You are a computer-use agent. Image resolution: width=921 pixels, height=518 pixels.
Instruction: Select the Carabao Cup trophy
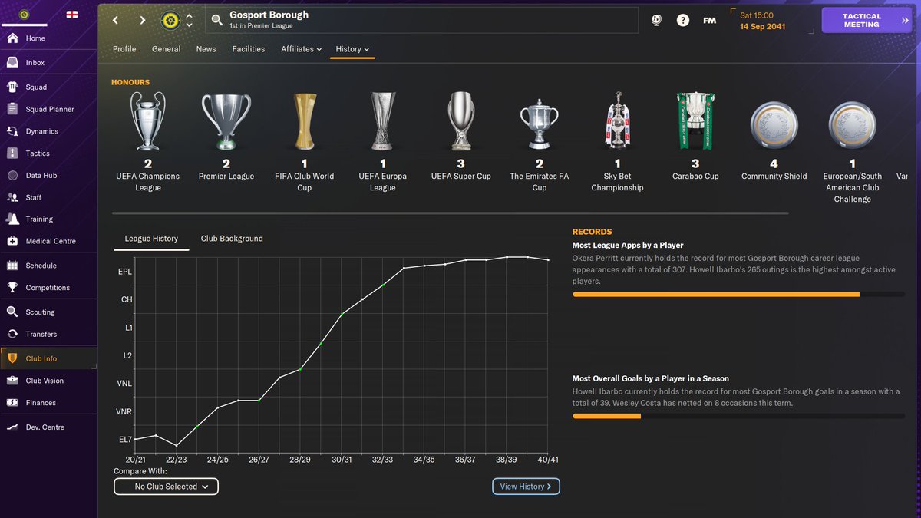pos(695,121)
